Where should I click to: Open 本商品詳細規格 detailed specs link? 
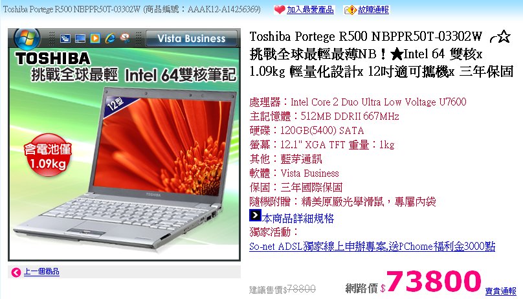pos(298,218)
